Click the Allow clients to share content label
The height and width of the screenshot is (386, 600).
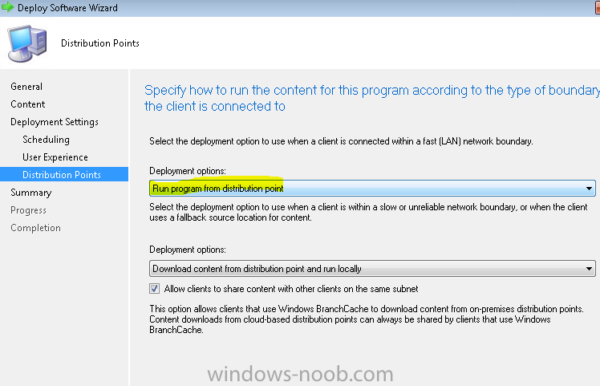(x=291, y=289)
